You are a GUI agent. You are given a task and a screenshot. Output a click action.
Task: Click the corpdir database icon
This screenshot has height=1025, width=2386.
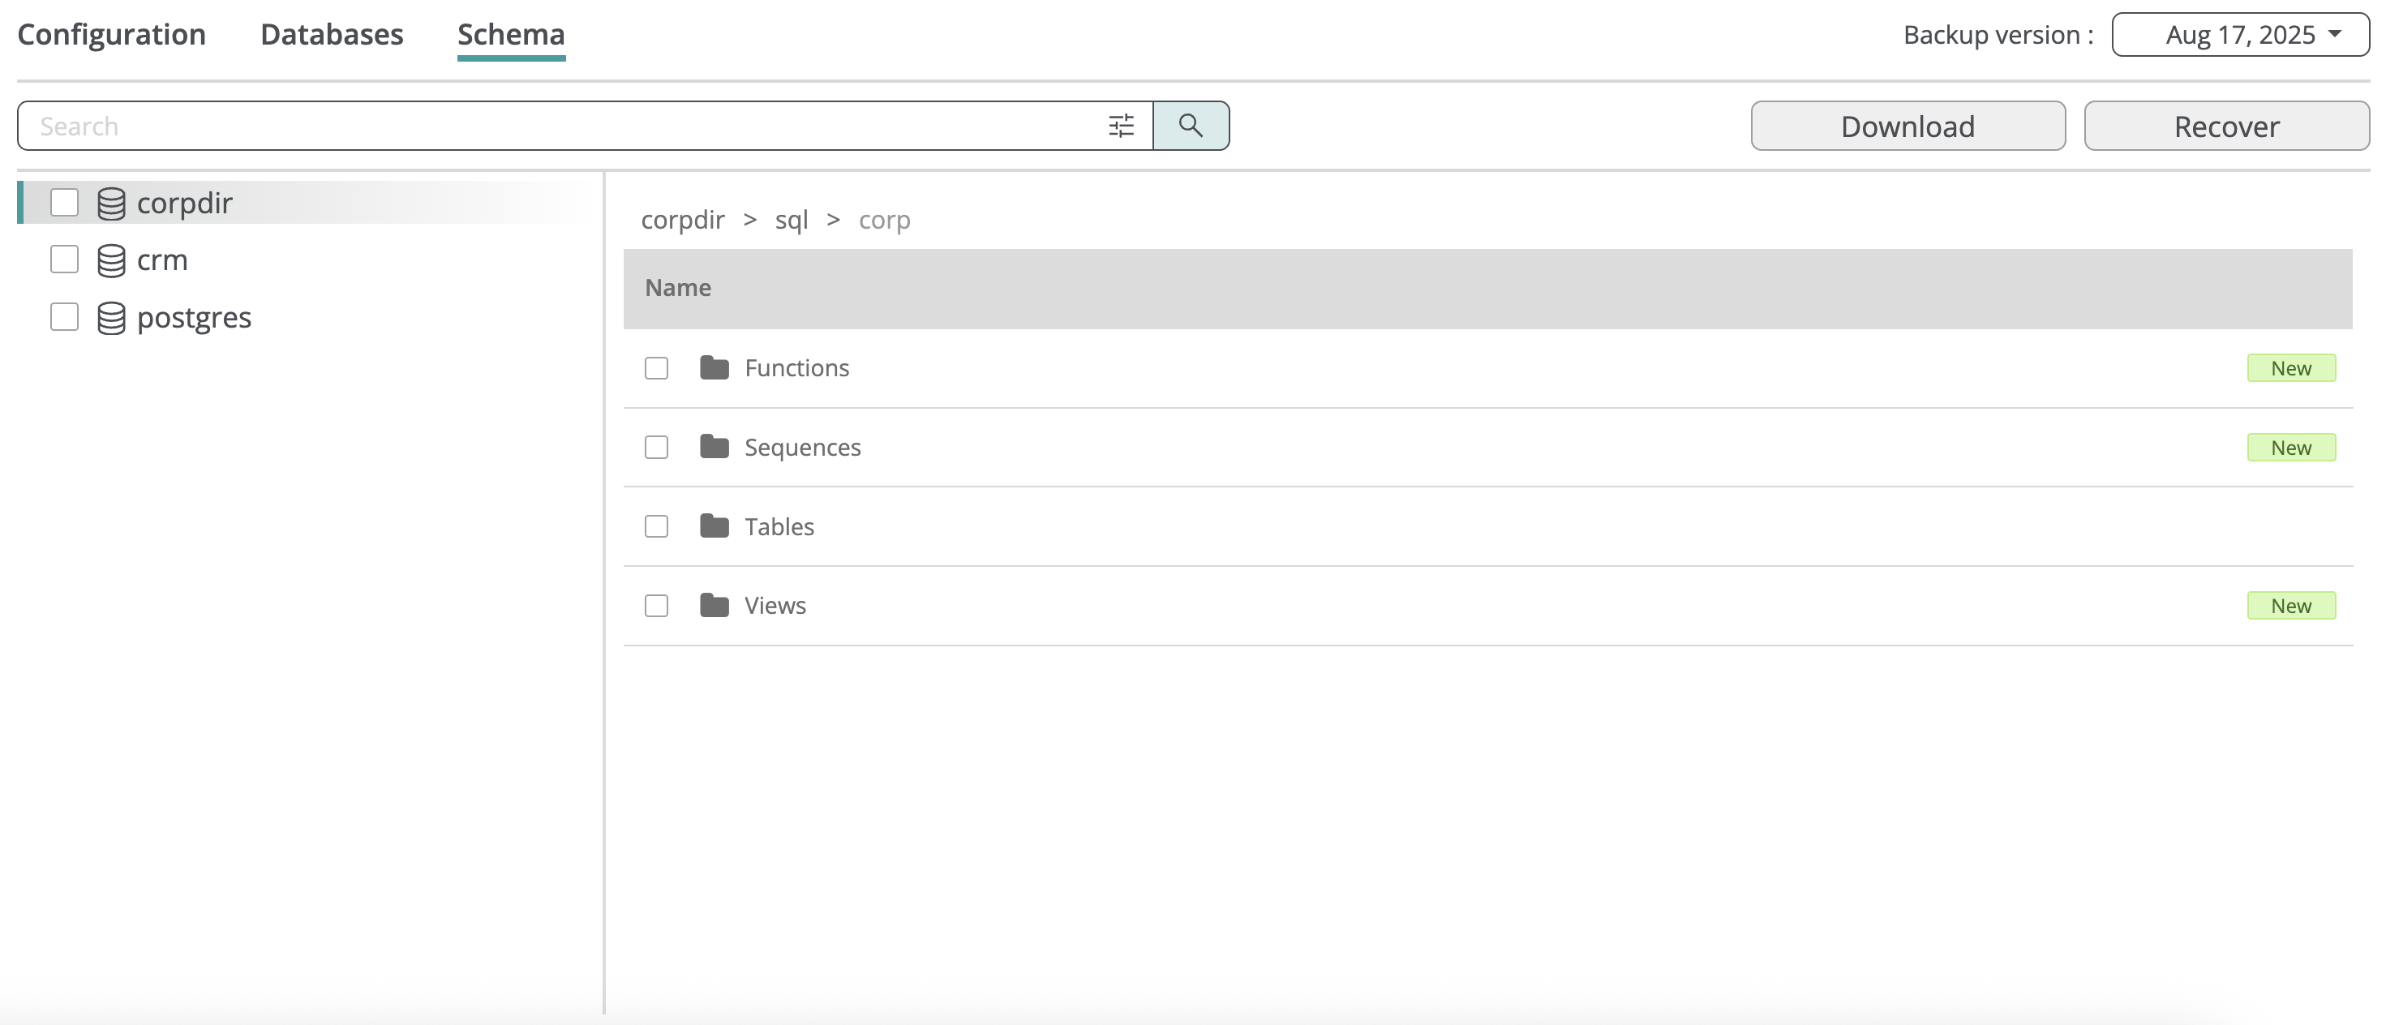[x=111, y=203]
